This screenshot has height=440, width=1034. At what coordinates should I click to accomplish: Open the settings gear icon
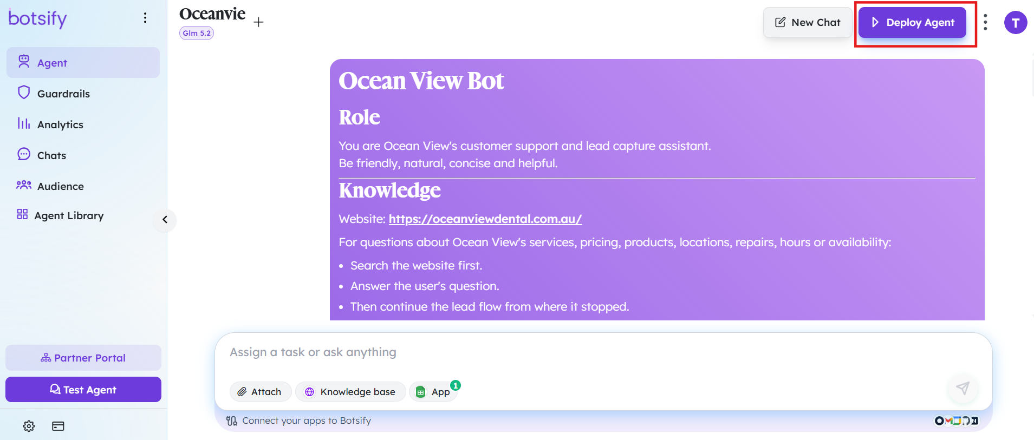29,426
